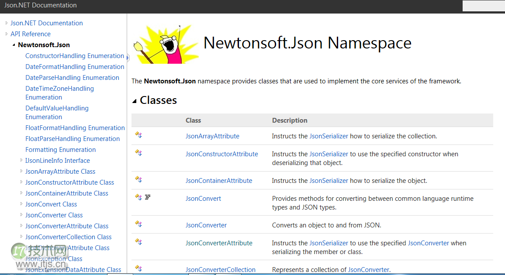The height and width of the screenshot is (275, 505).
Task: Follow JsonConverter link in JsonConverterAttribute description
Action: point(429,243)
